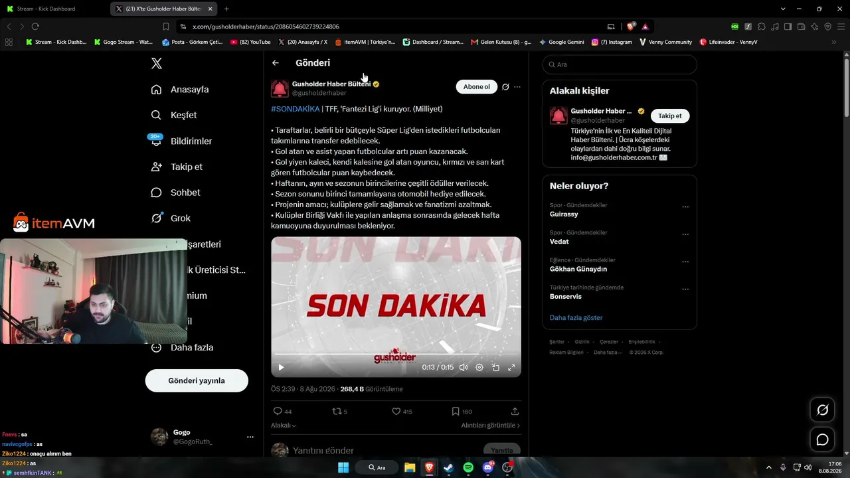
Task: Open Takip et in the X sidebar
Action: 177,167
